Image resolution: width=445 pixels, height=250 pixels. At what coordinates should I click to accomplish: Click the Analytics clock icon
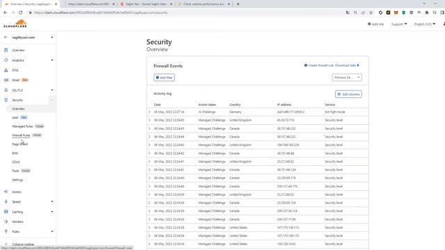pos(6,60)
